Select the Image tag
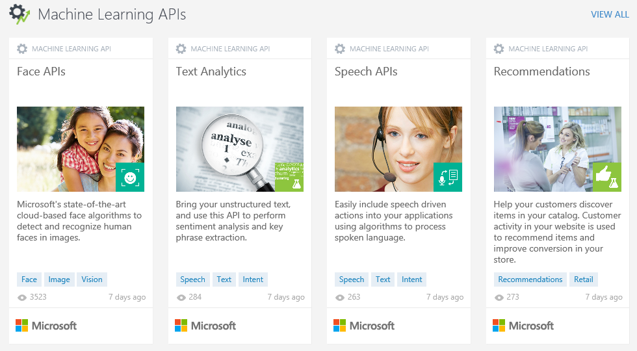 [x=59, y=279]
